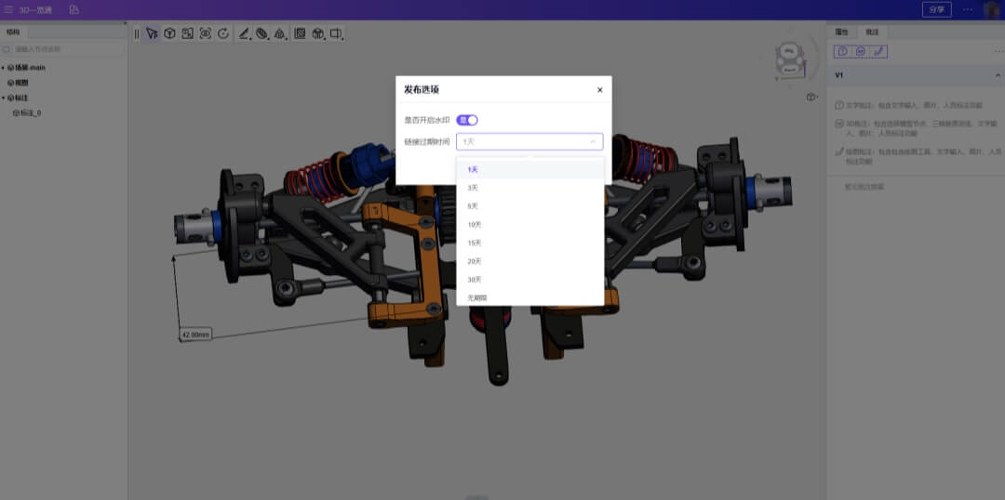Click the toolbar drag handle bars
Screen dimensions: 1005x500
coord(137,34)
